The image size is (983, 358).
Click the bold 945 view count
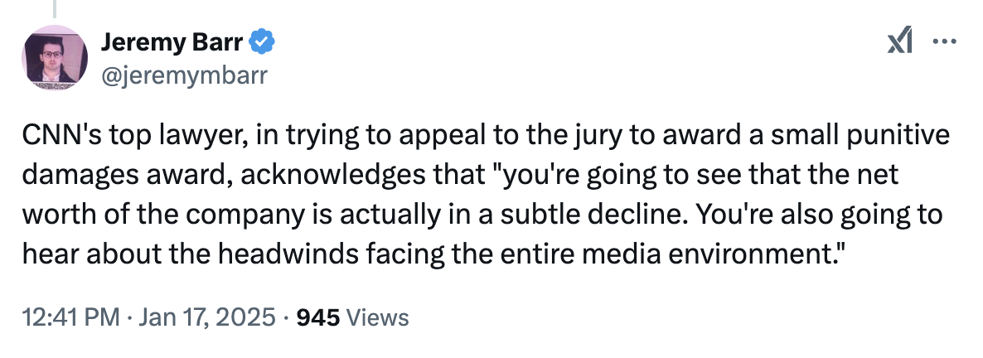[317, 317]
